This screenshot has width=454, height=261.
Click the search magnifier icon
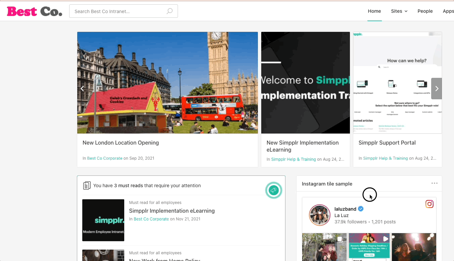pyautogui.click(x=170, y=11)
